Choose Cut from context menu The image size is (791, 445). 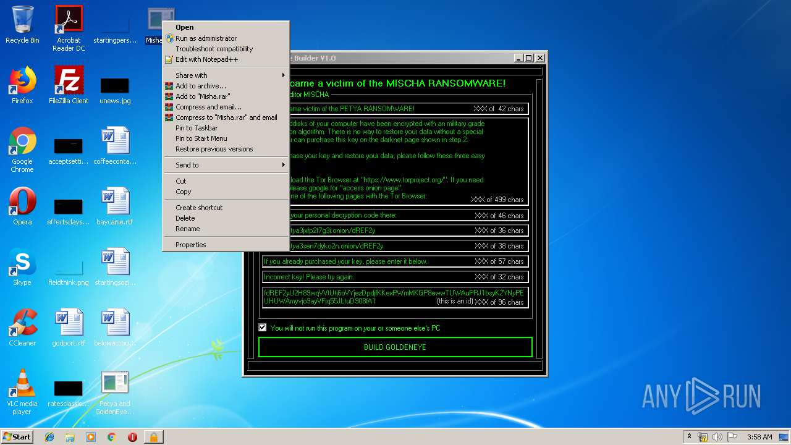coord(226,181)
